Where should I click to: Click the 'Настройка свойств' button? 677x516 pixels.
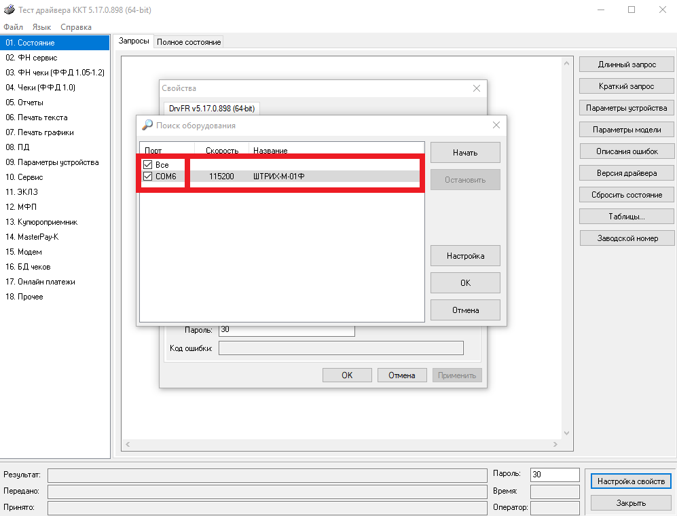[631, 481]
